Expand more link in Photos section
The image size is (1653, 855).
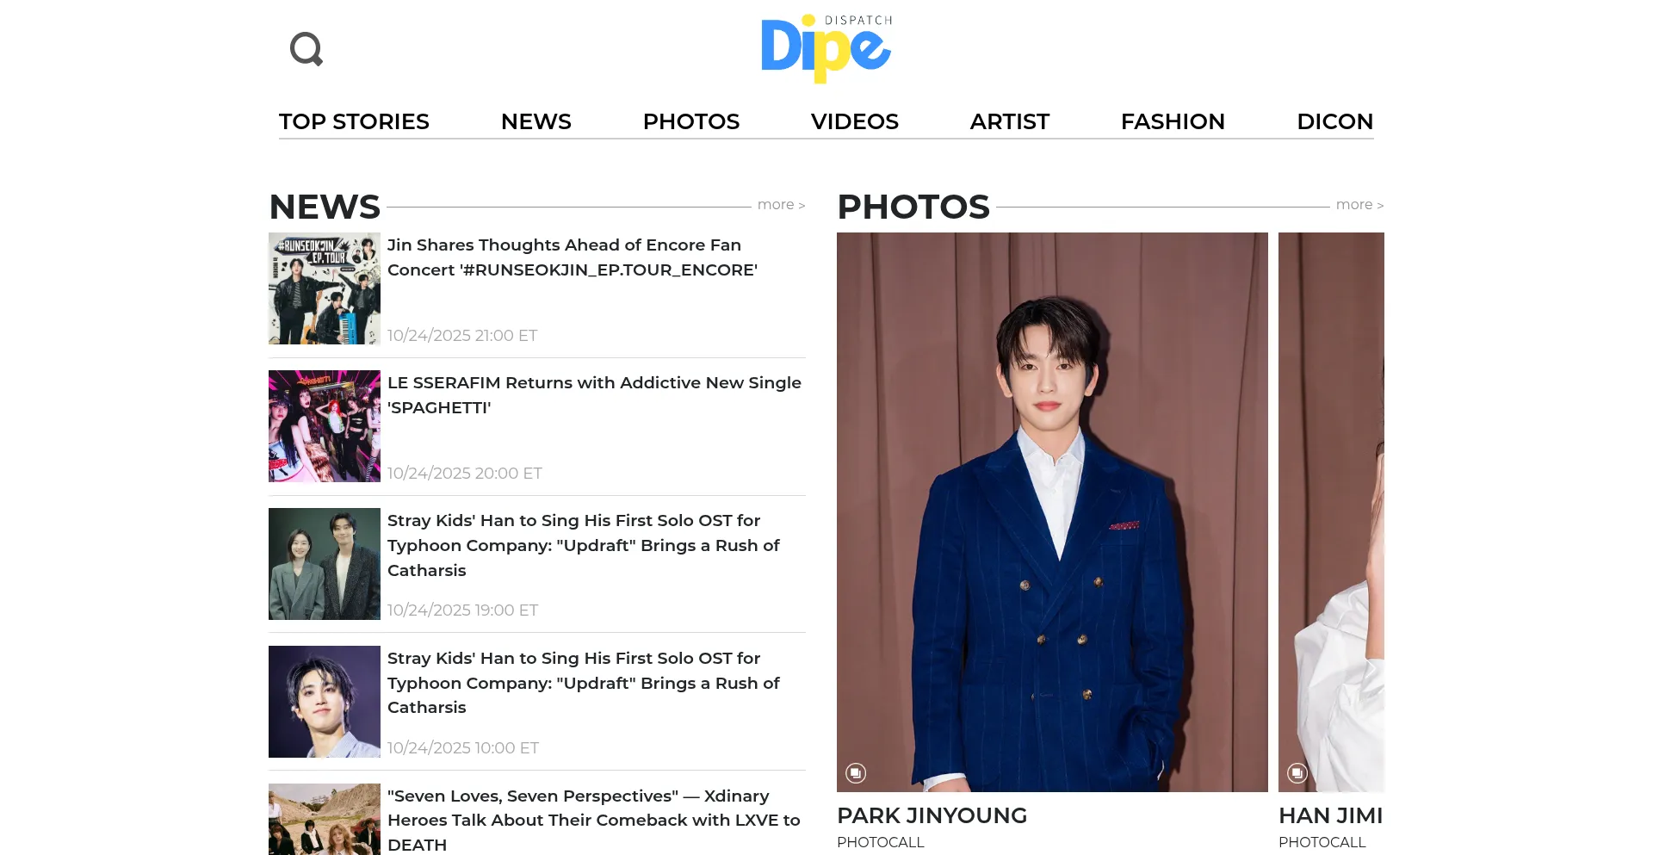pyautogui.click(x=1359, y=205)
